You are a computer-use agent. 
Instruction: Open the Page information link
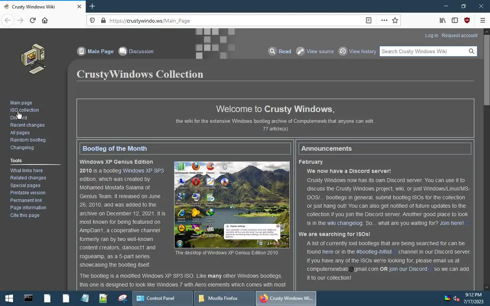(x=28, y=208)
